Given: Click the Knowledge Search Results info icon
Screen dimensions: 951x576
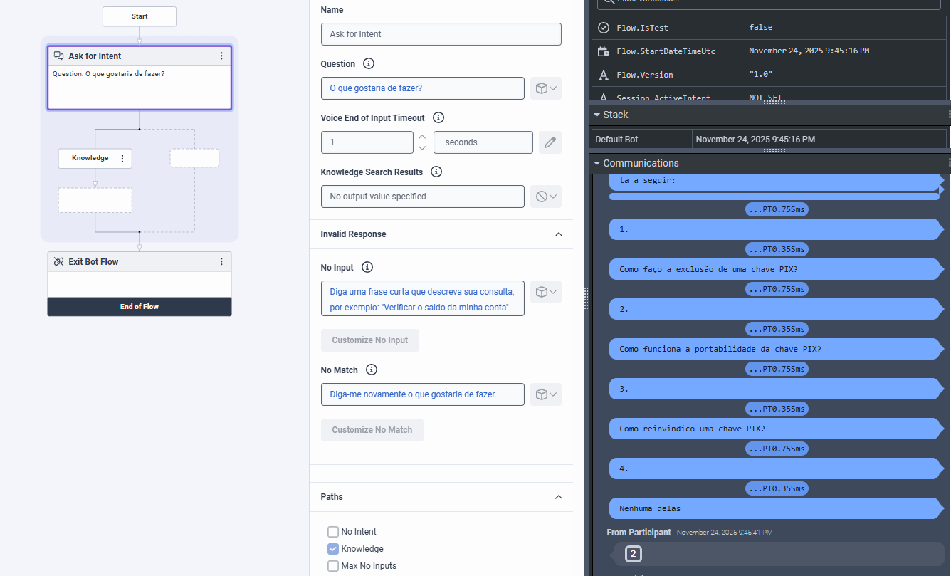Looking at the screenshot, I should pyautogui.click(x=436, y=172).
